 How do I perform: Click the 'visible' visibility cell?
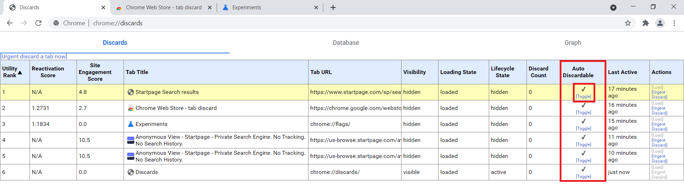[420, 172]
